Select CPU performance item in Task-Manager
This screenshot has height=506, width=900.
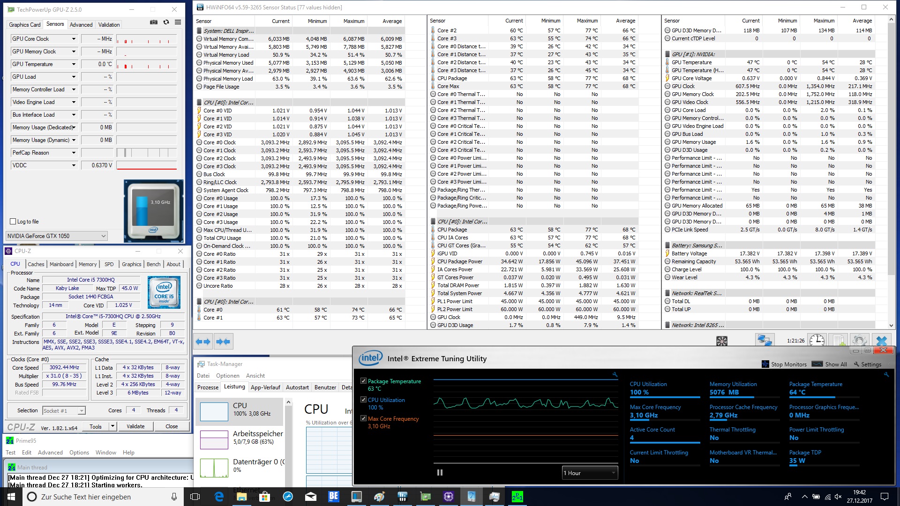[x=240, y=411]
